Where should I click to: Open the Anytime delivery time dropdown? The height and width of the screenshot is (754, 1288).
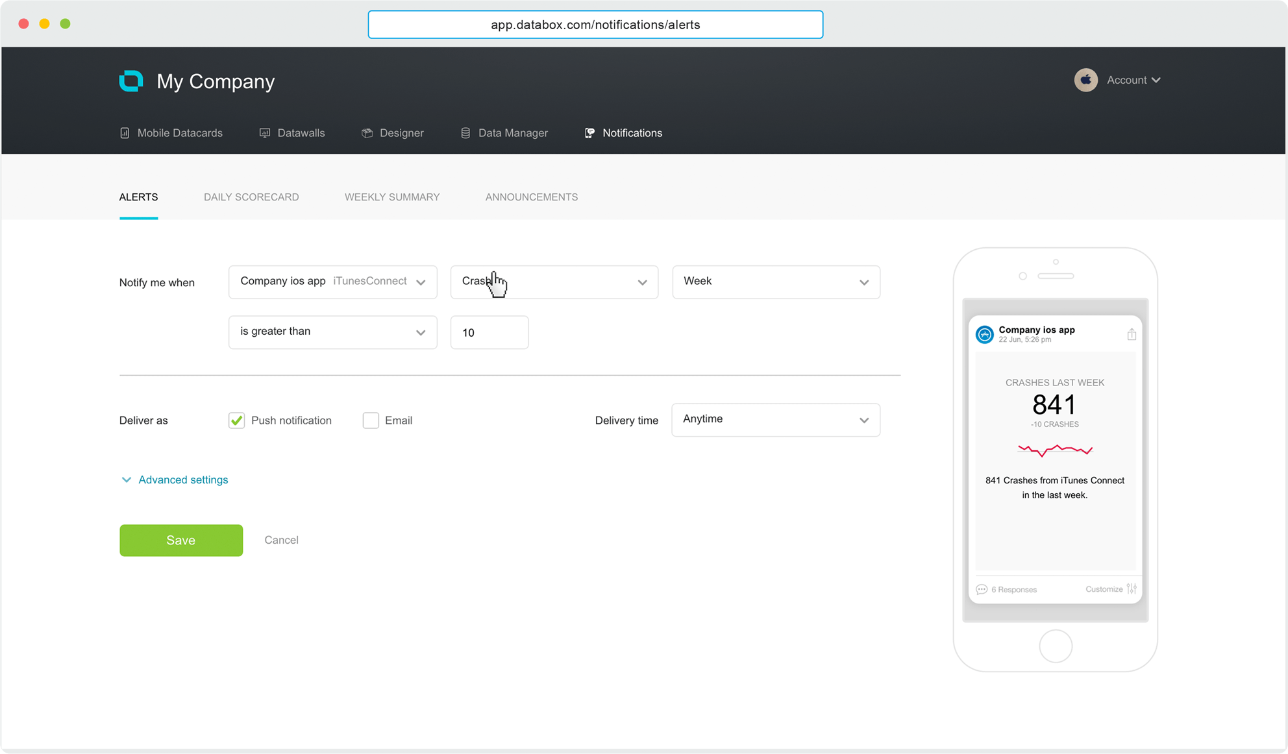click(x=776, y=420)
